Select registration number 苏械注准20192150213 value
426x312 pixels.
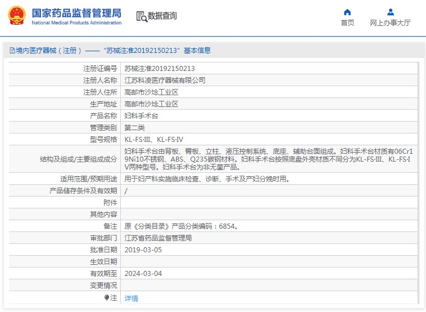pos(160,69)
